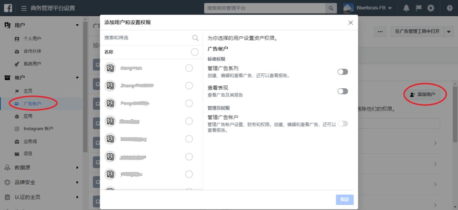
Task: Click the 添加用户 button
Action: coord(423,95)
